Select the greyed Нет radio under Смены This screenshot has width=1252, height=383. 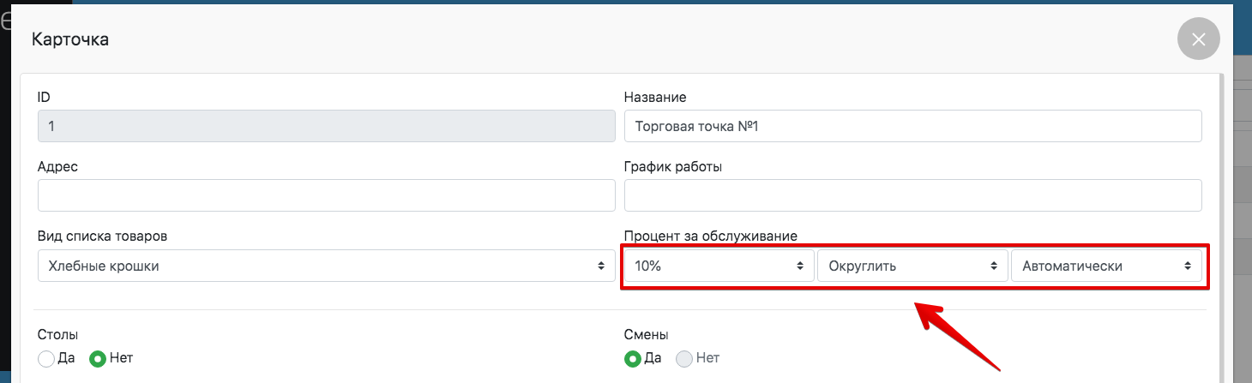coord(684,359)
